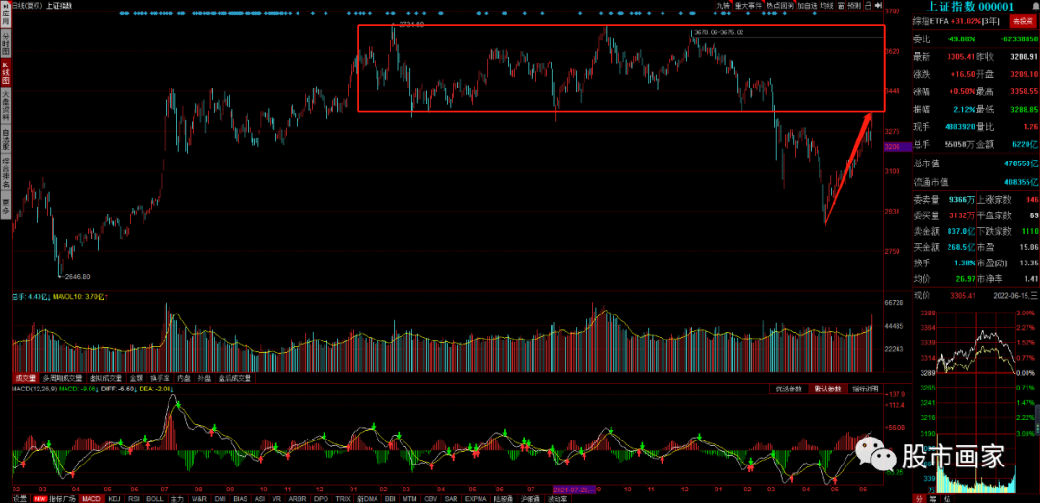The height and width of the screenshot is (503, 1040).
Task: Select 虚拟成交量 tab
Action: pos(106,378)
